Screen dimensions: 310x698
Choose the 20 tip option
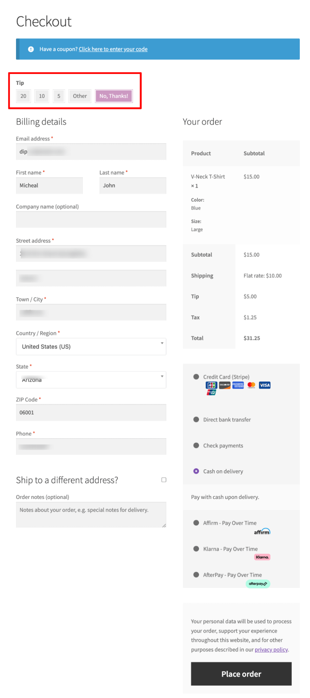click(23, 96)
